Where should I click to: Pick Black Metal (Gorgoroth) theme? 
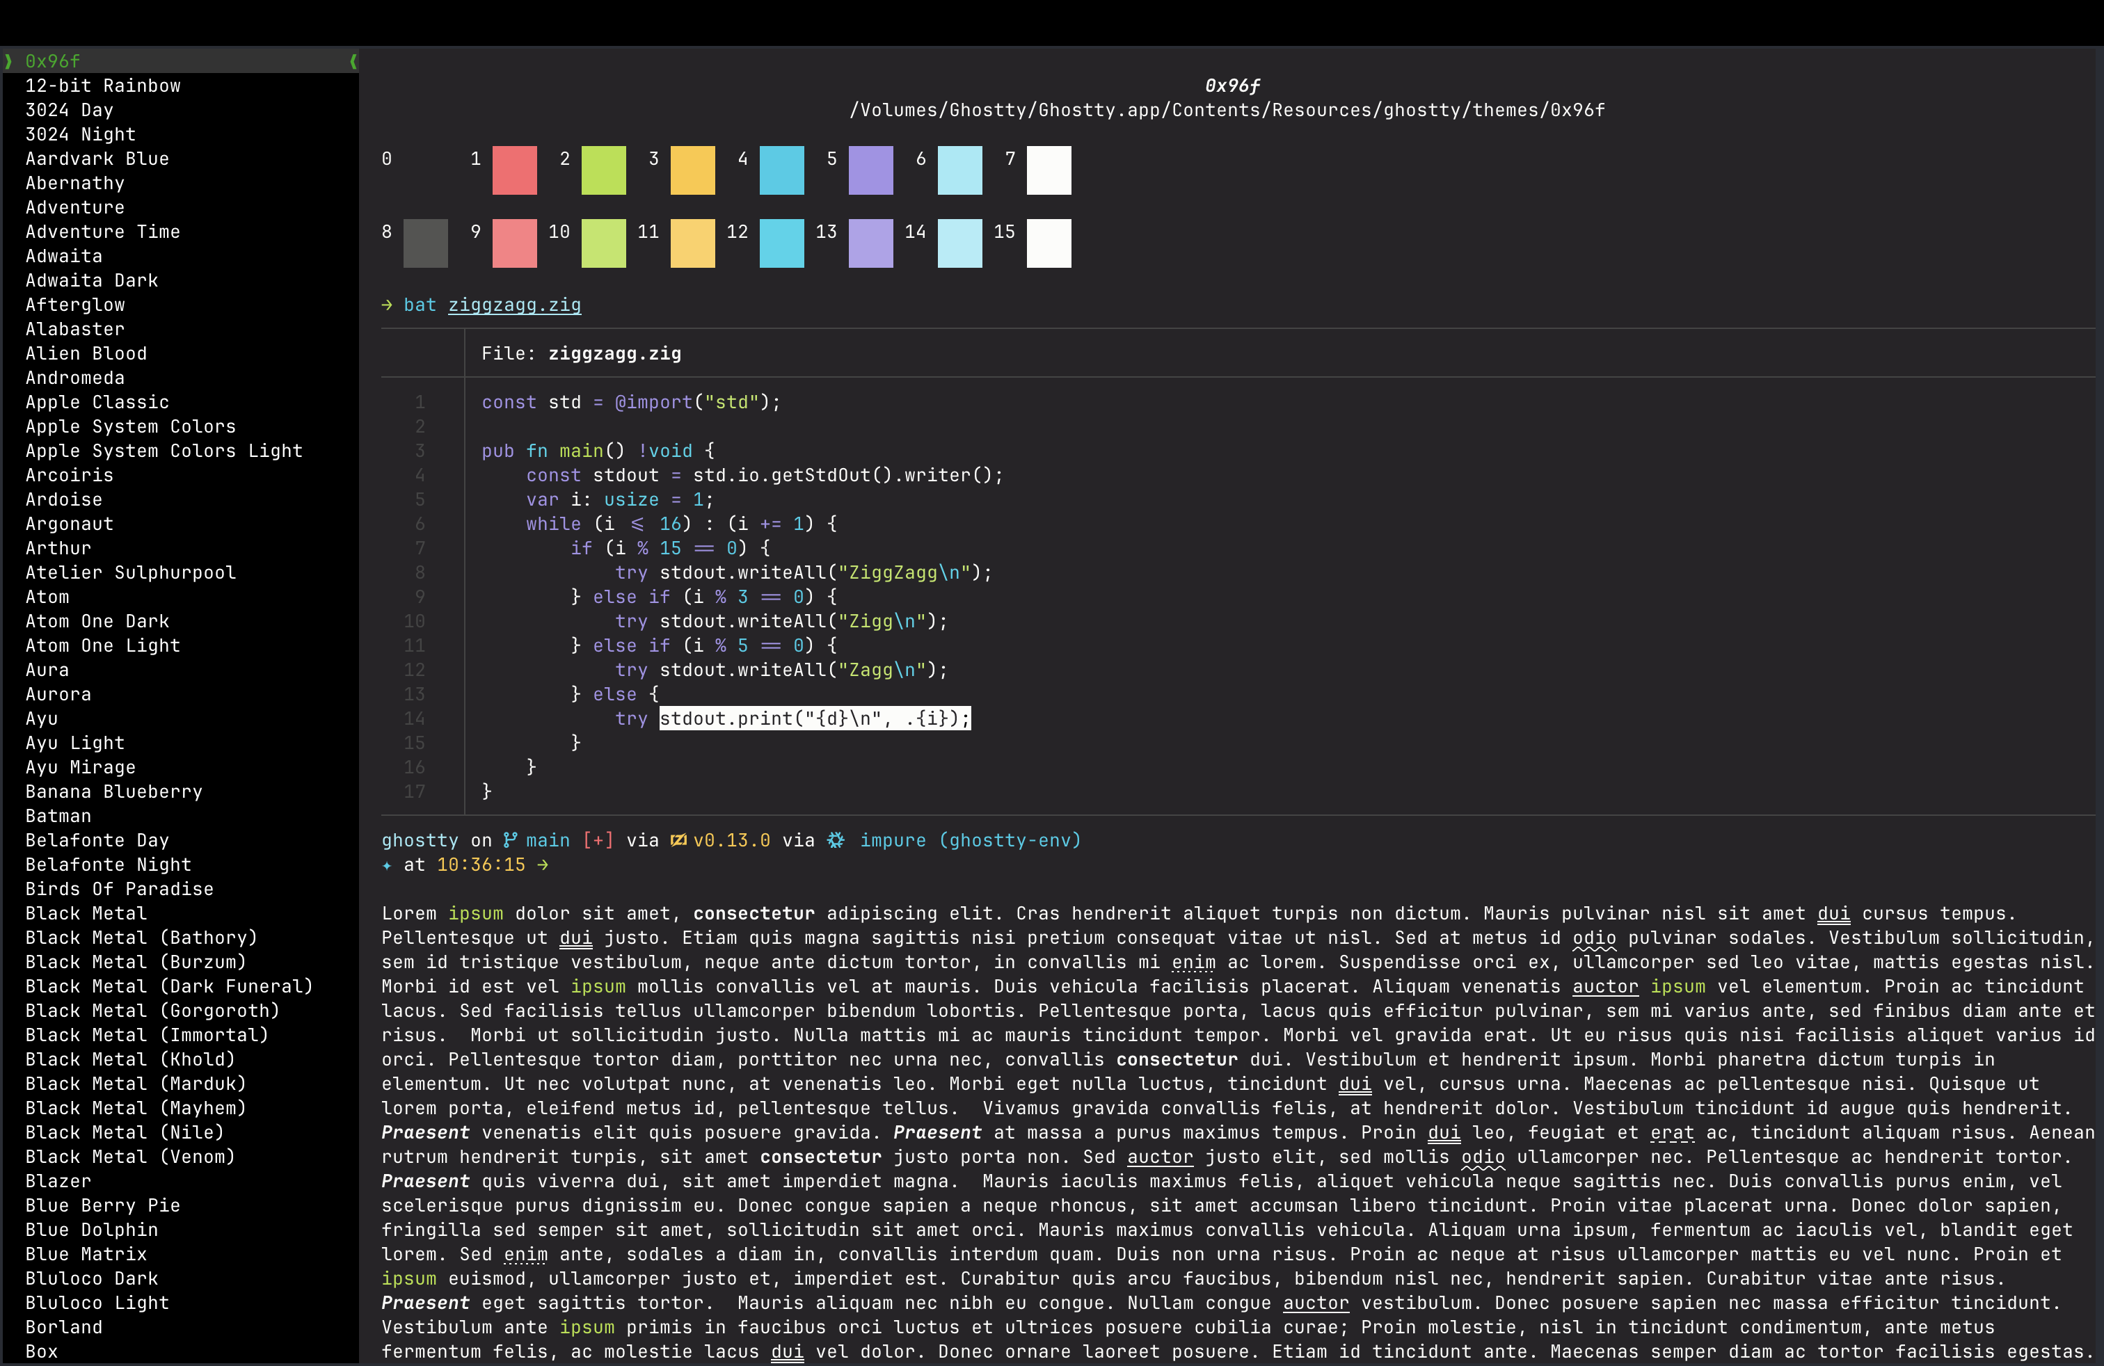click(x=152, y=1011)
